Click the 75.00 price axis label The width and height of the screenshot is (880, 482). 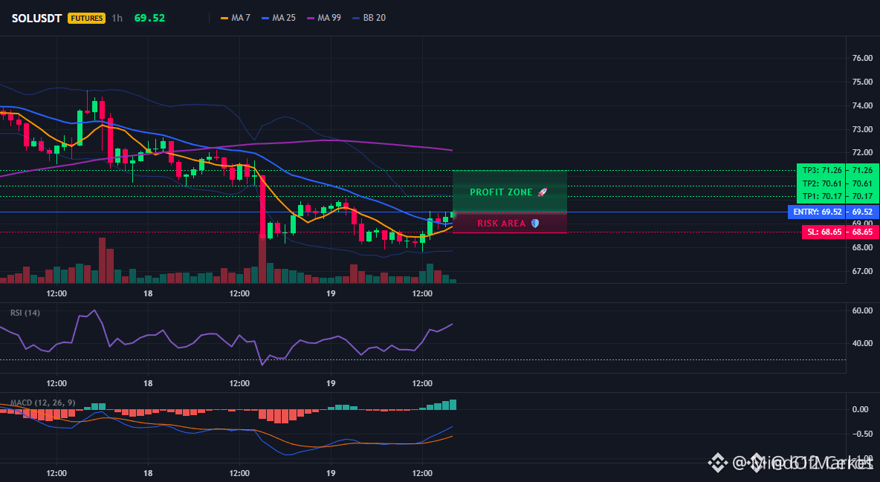pos(862,82)
